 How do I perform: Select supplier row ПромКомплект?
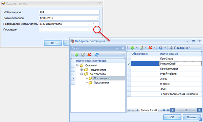pyautogui.click(x=166, y=69)
